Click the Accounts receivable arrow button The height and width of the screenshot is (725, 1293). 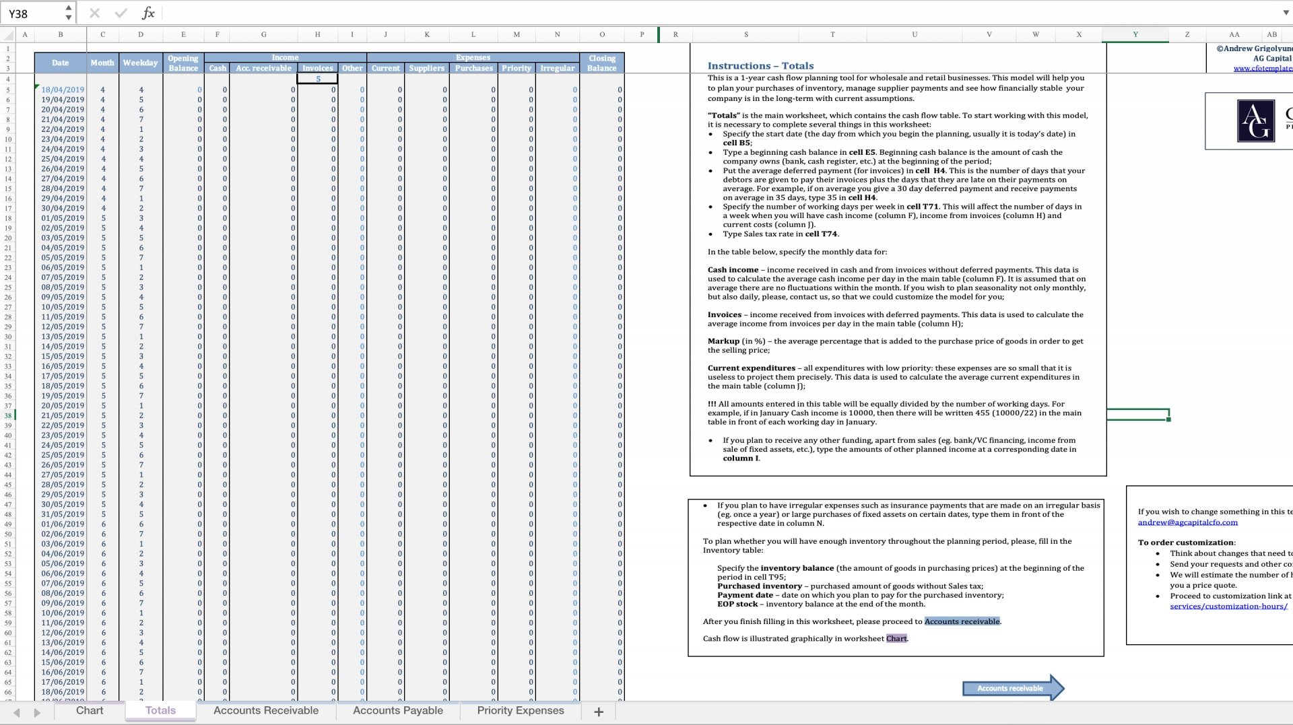[x=1013, y=688]
